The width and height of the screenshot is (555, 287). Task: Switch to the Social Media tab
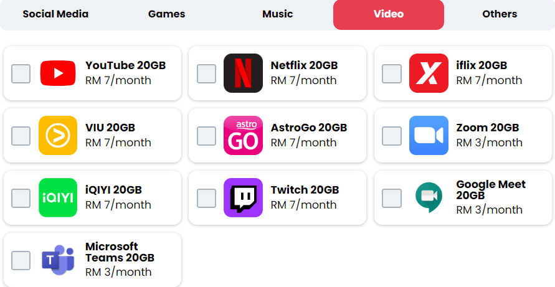tap(55, 14)
